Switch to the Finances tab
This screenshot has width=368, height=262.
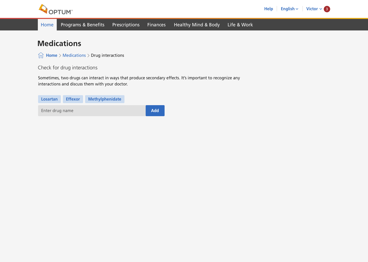(156, 25)
